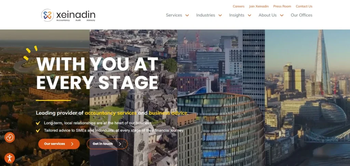Click the xeinadin wordmark text

pos(76,15)
